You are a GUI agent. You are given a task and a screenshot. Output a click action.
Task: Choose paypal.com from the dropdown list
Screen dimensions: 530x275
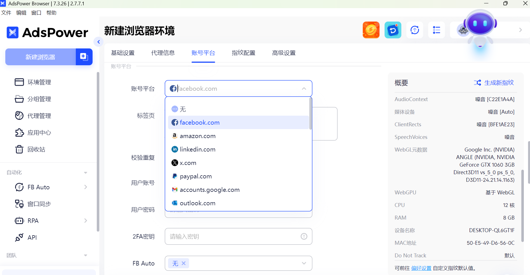point(239,176)
